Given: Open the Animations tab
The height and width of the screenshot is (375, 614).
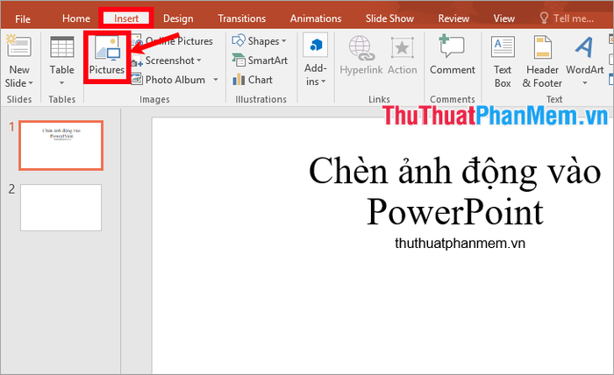Looking at the screenshot, I should pos(316,18).
